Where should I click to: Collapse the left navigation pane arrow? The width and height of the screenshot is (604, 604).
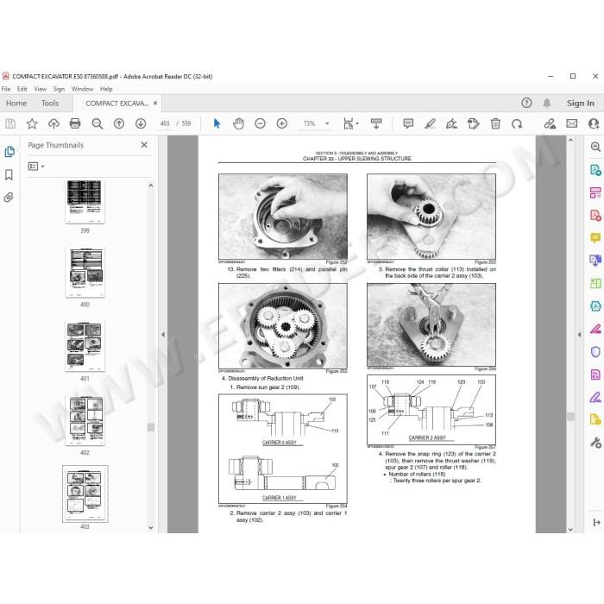163,335
